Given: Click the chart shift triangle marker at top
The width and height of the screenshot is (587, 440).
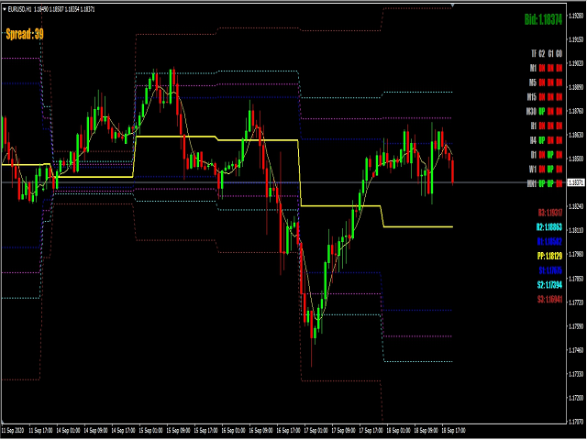Looking at the screenshot, I should click(x=452, y=5).
